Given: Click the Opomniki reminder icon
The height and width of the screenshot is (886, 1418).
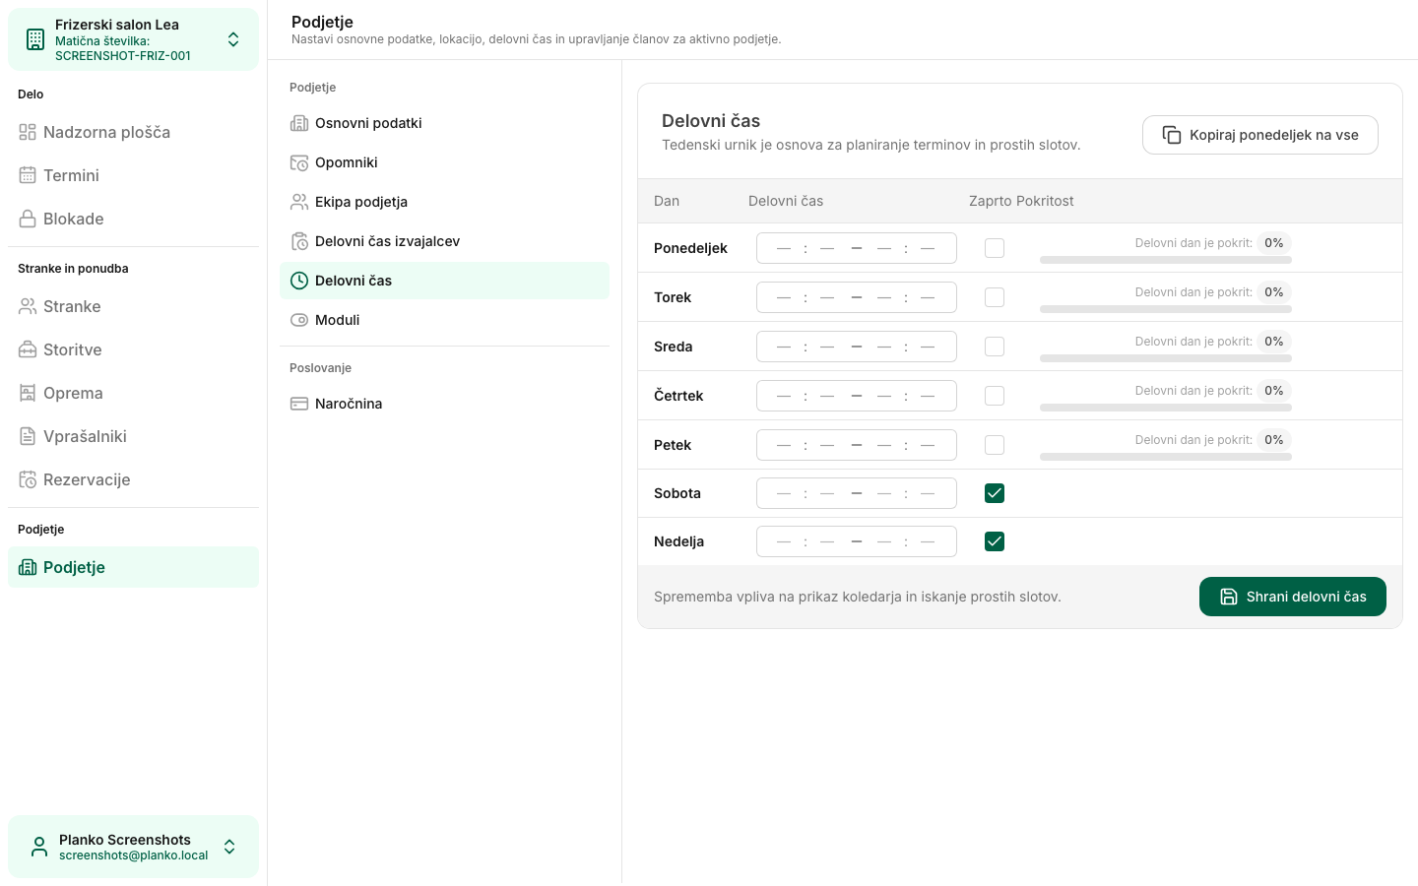Looking at the screenshot, I should coord(299,162).
